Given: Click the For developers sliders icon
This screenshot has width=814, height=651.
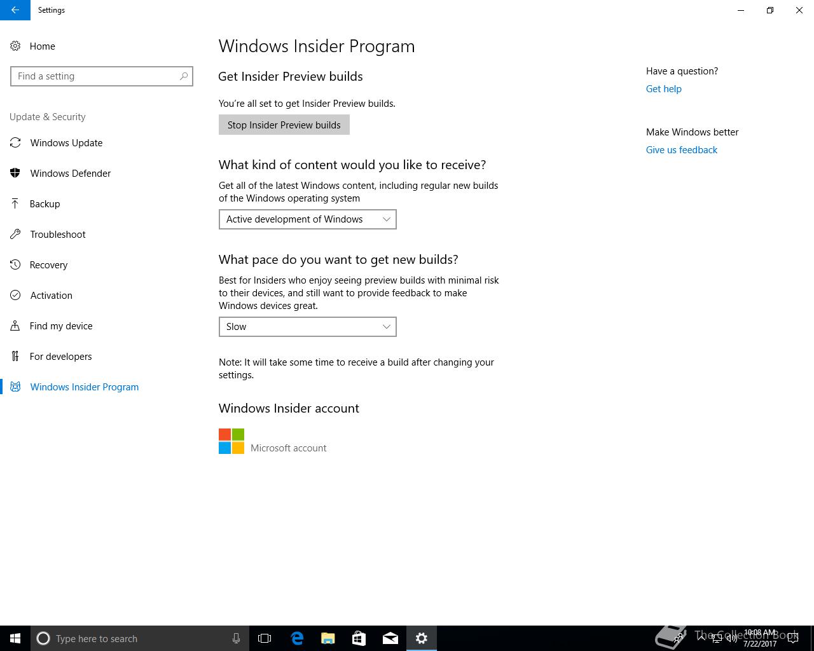Looking at the screenshot, I should (x=15, y=357).
